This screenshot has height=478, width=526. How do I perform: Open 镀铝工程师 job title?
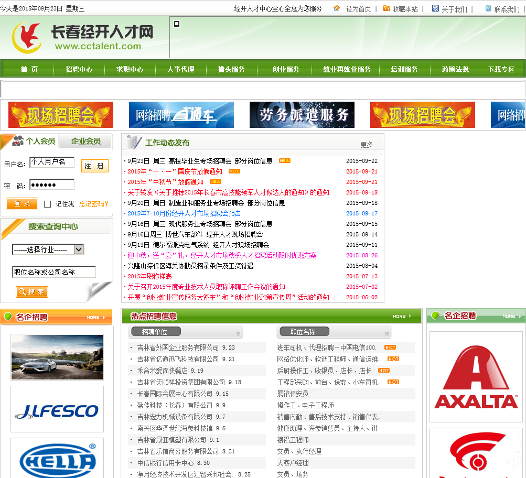point(293,440)
